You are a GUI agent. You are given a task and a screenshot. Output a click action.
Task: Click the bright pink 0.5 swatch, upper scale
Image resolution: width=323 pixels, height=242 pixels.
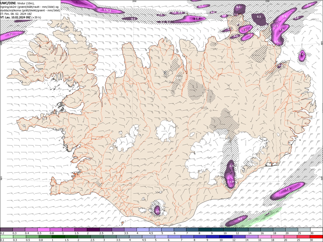[44, 230]
